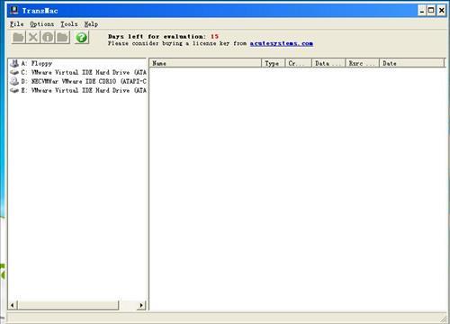
Task: Open the Tools menu
Action: [69, 24]
